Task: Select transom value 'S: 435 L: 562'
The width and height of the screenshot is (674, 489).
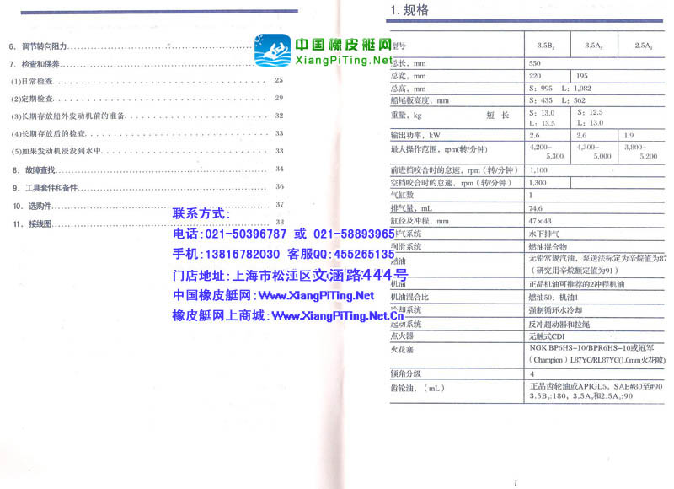Action: [x=557, y=100]
